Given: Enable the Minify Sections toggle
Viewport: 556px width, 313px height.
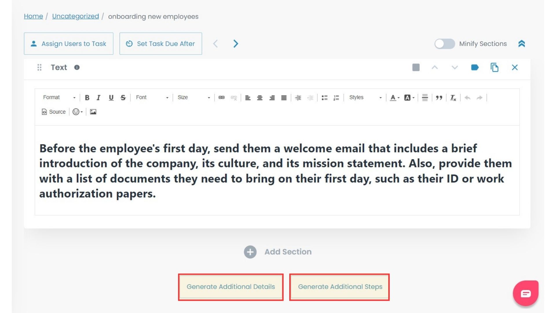Looking at the screenshot, I should [x=445, y=43].
